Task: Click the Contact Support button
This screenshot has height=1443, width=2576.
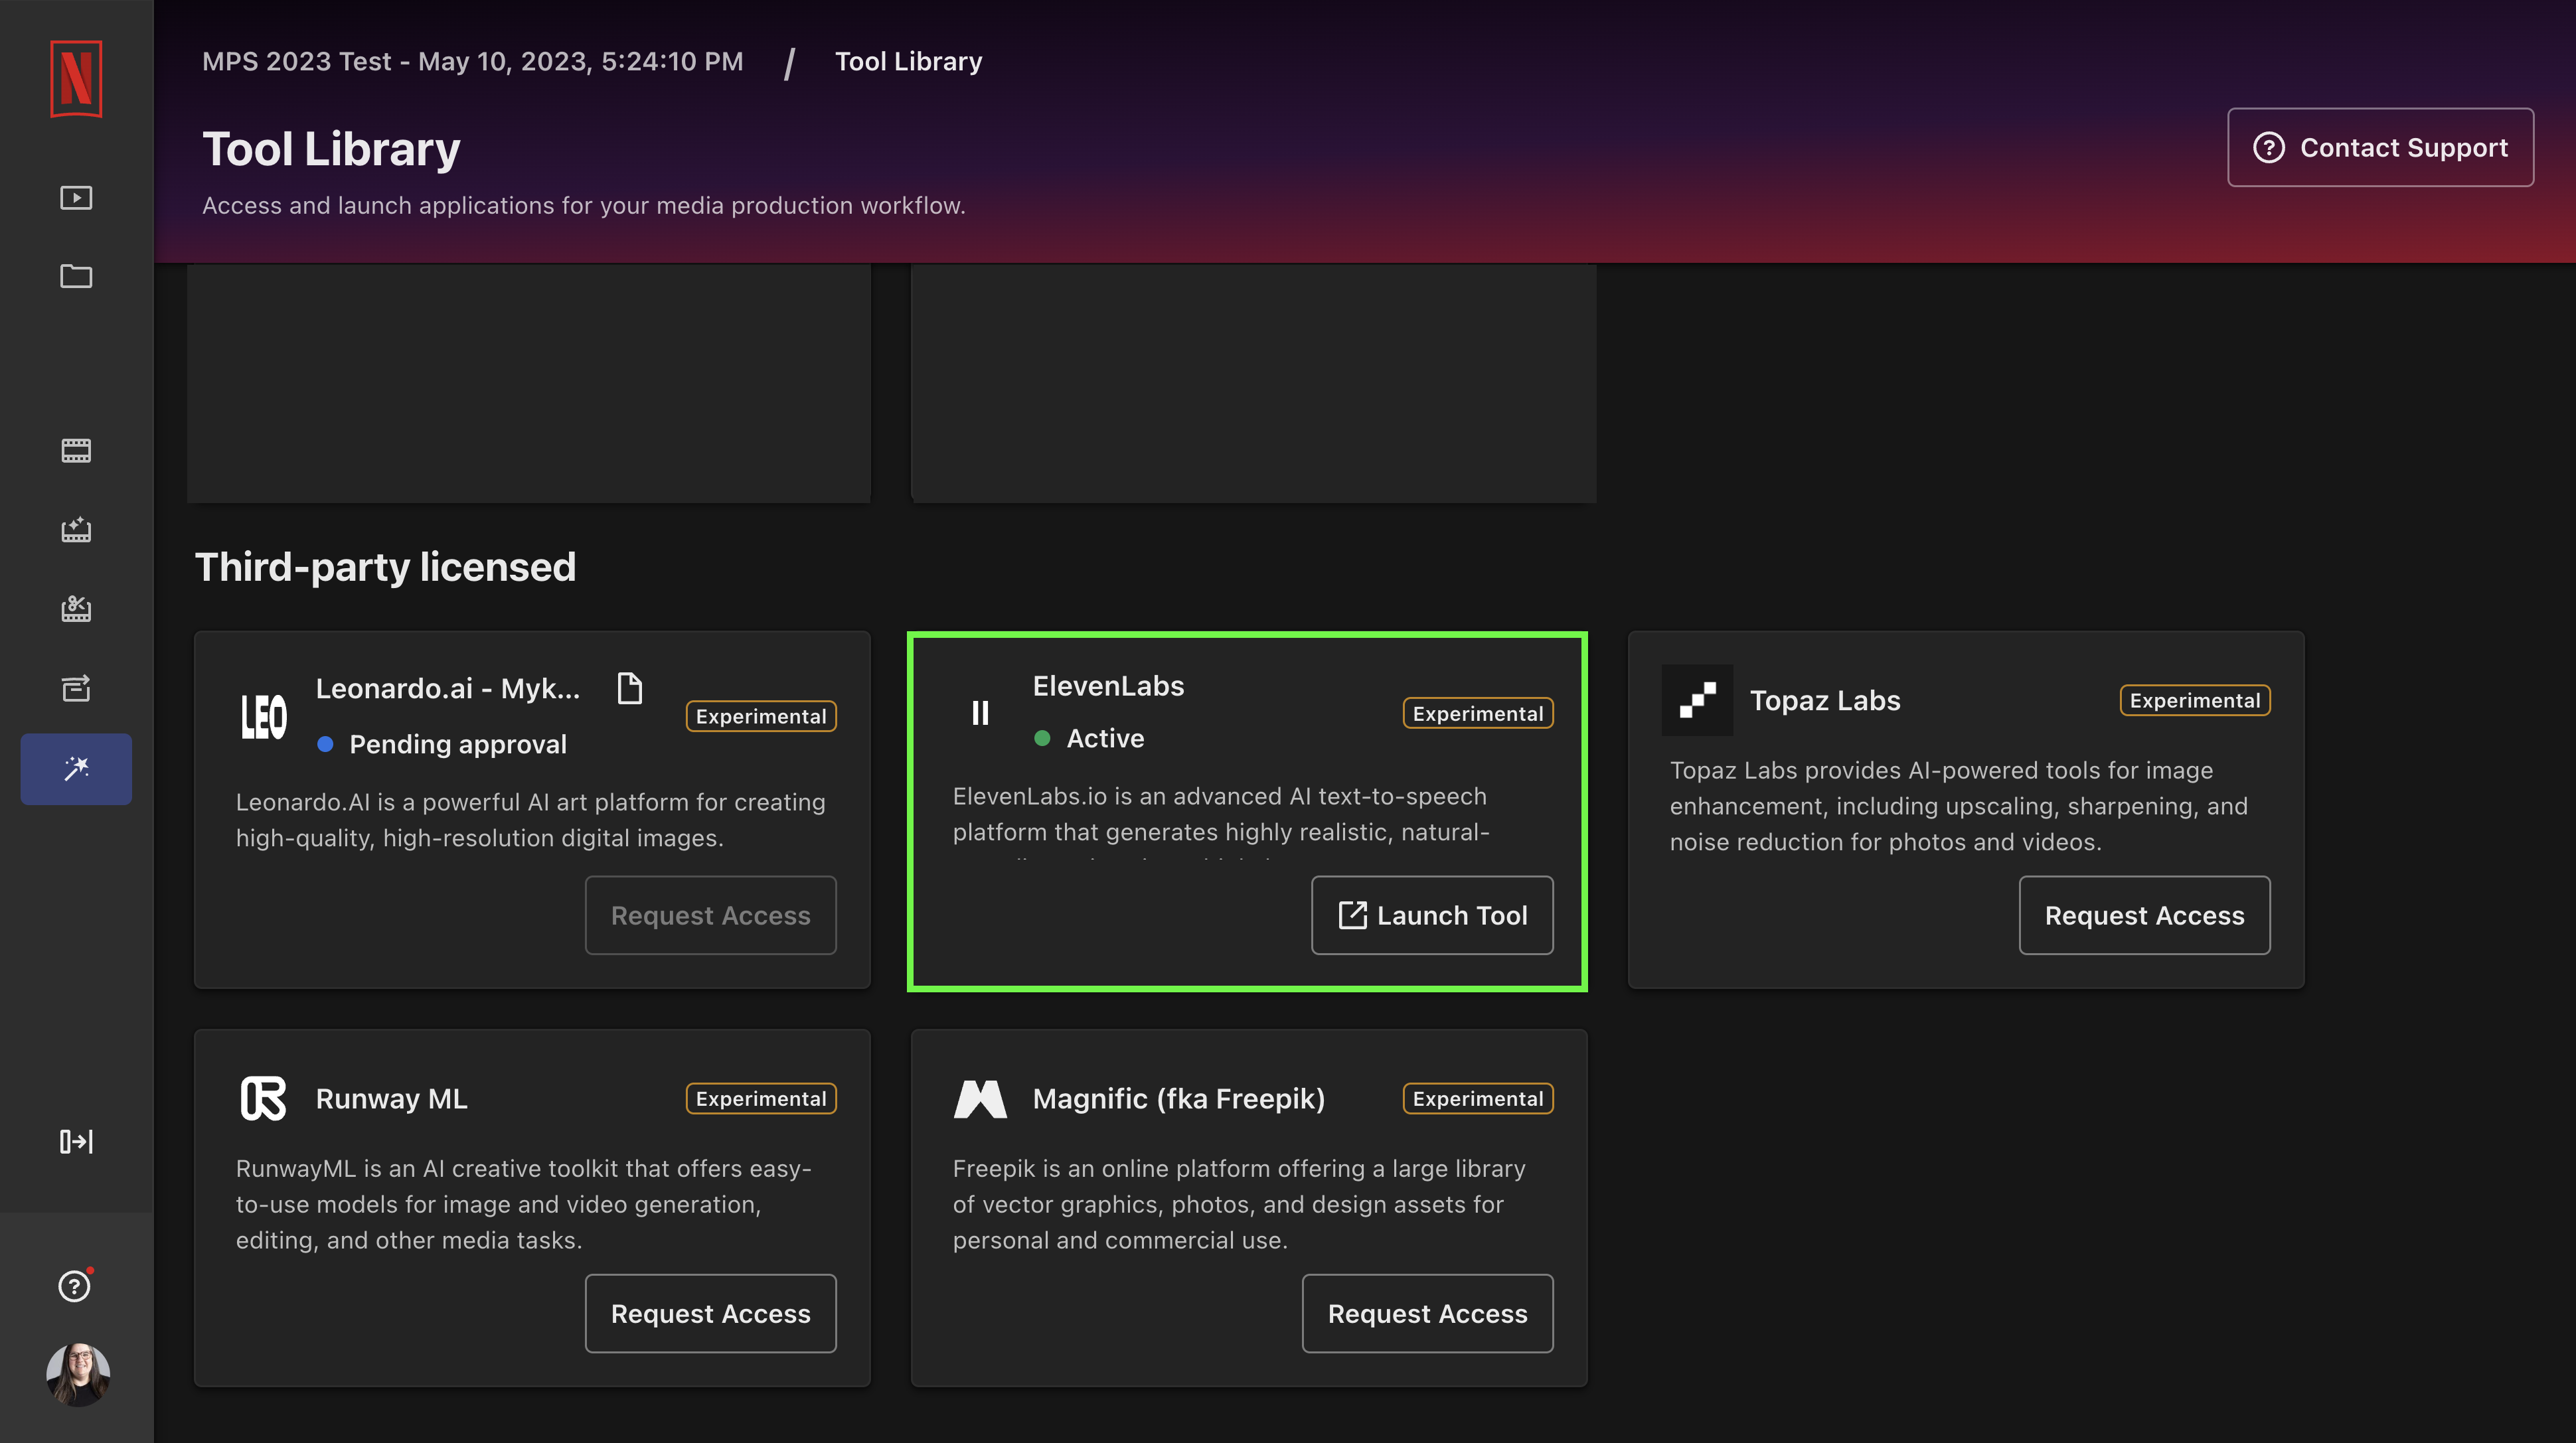Action: point(2380,147)
